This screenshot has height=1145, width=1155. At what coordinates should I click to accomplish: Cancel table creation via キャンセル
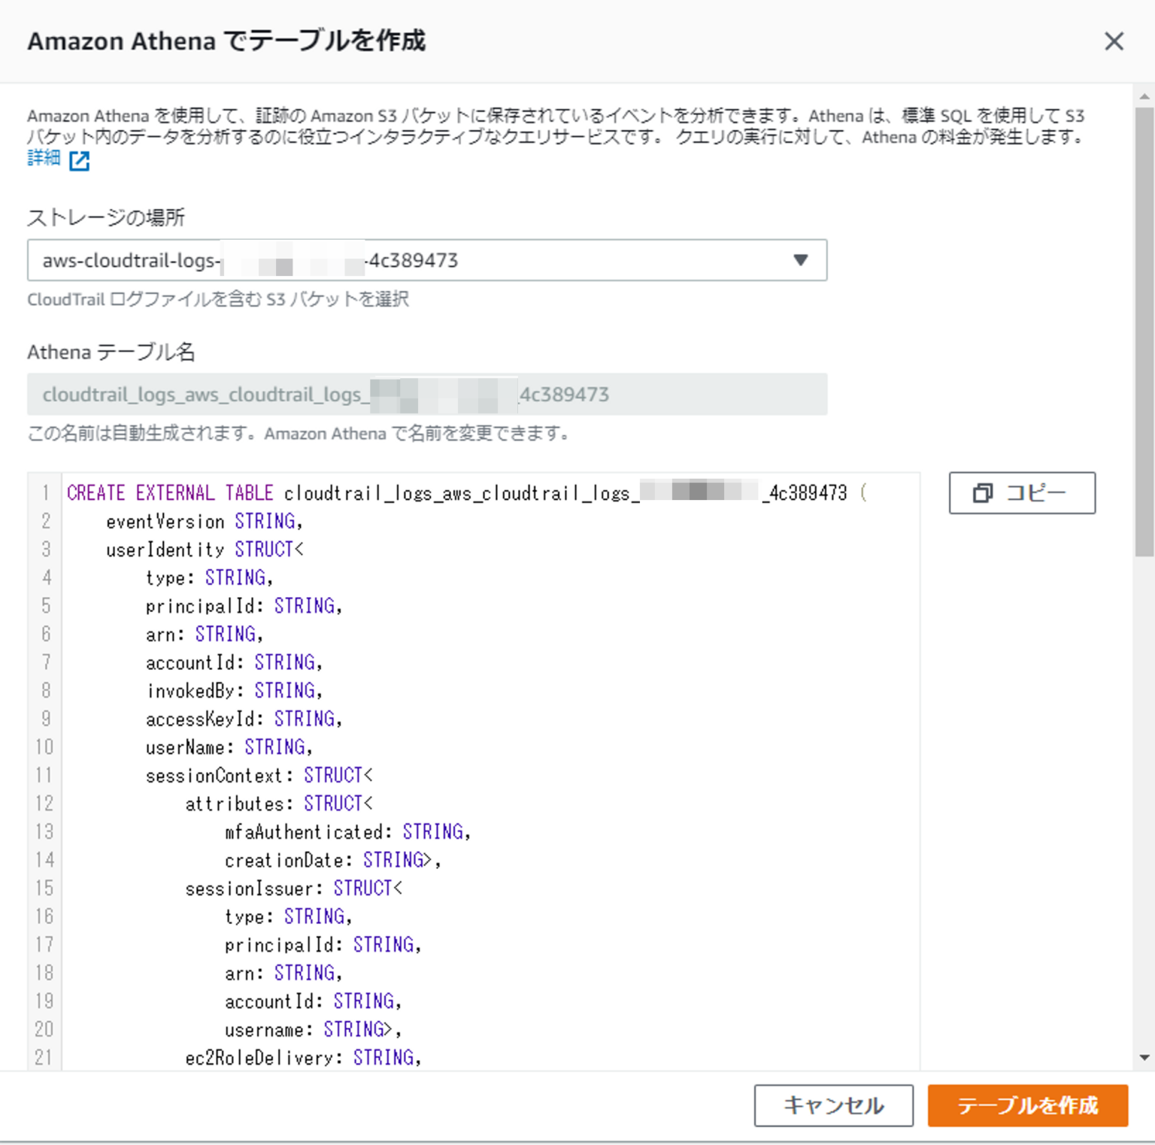833,1105
